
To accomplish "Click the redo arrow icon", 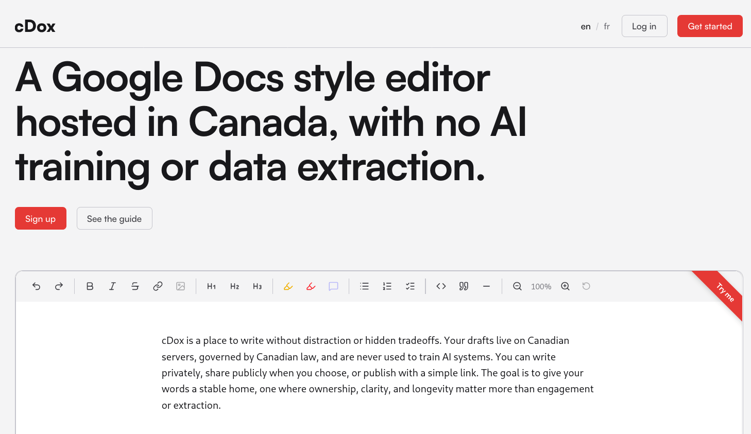I will click(x=59, y=286).
